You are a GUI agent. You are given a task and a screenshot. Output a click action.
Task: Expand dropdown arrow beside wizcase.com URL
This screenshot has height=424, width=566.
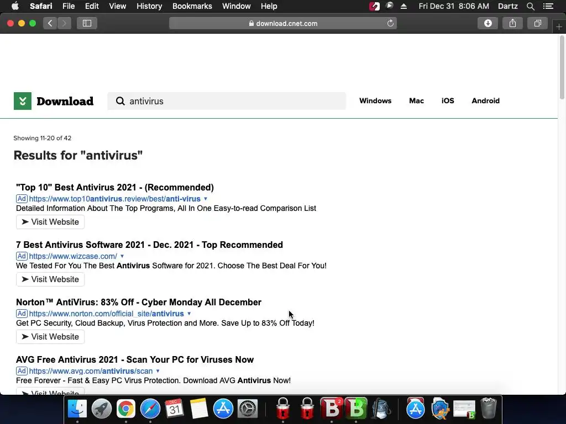(x=122, y=256)
